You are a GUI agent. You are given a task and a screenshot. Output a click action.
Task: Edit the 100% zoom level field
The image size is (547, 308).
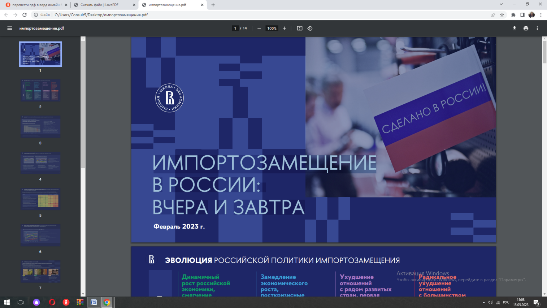[x=272, y=28]
